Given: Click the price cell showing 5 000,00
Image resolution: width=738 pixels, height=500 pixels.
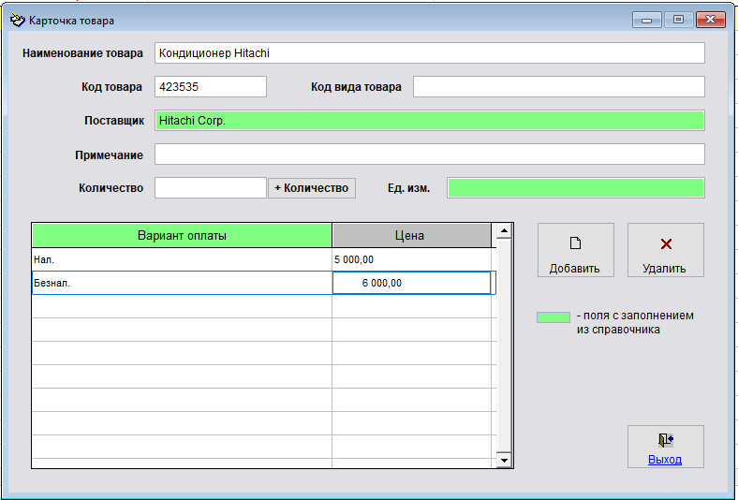Looking at the screenshot, I should coord(411,259).
